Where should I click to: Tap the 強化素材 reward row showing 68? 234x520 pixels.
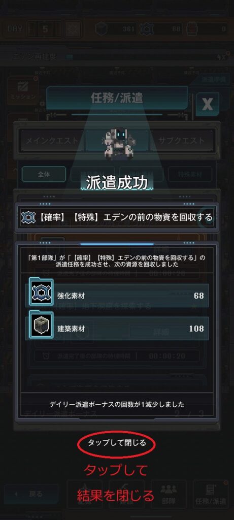click(x=117, y=295)
